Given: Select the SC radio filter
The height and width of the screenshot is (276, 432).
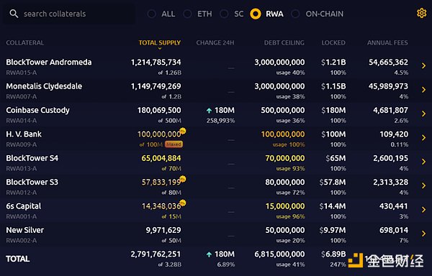Looking at the screenshot, I should tap(224, 14).
